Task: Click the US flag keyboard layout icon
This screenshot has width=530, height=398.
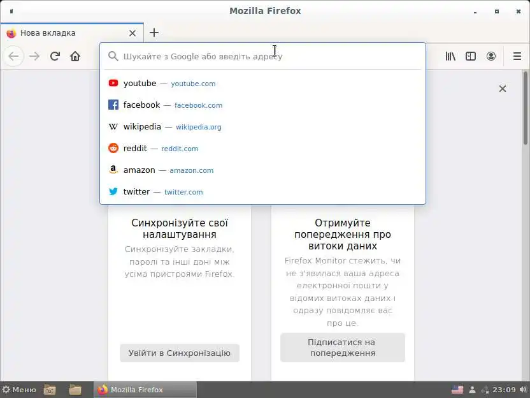Action: coord(457,390)
